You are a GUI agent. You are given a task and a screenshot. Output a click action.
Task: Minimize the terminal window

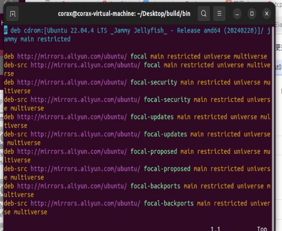(240, 14)
